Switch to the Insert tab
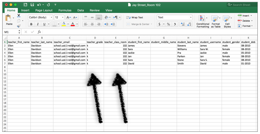The height and width of the screenshot is (134, 260). click(x=25, y=10)
